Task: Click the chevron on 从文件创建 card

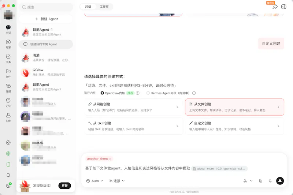Action: point(278,107)
